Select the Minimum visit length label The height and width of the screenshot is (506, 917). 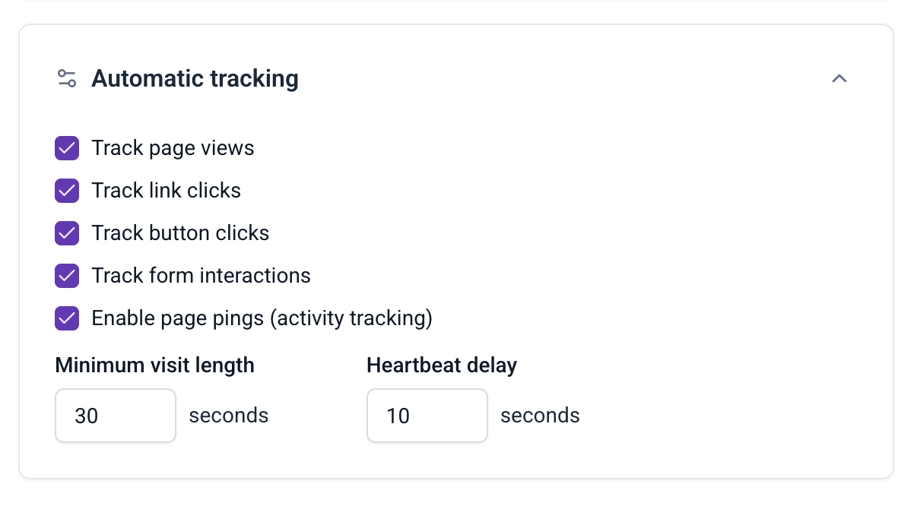(x=154, y=365)
